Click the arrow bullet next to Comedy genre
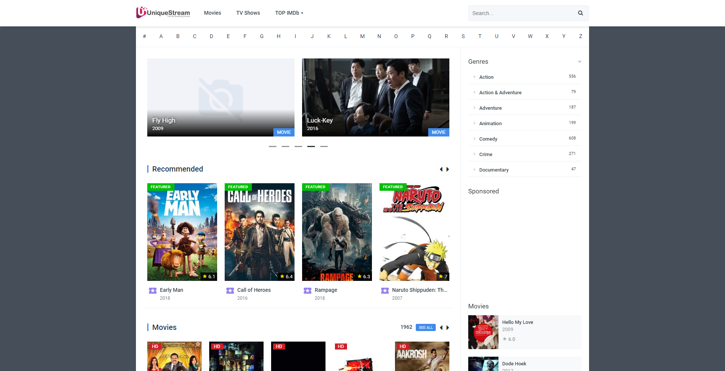This screenshot has height=371, width=725. [x=474, y=139]
